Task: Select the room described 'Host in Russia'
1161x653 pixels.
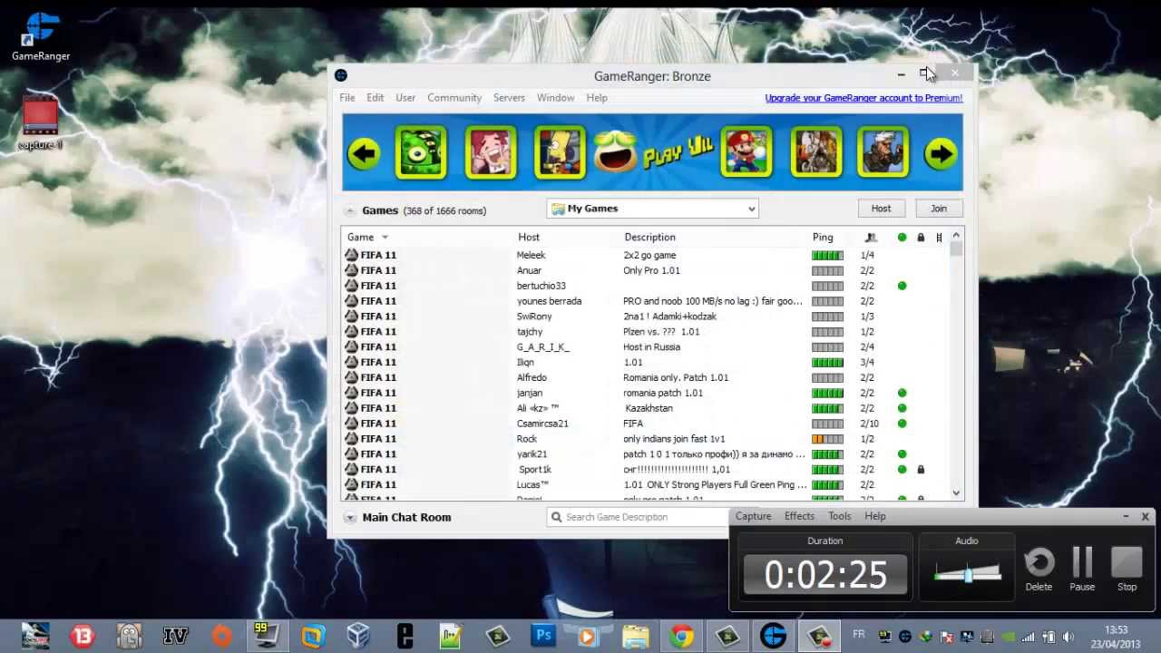Action: point(645,347)
